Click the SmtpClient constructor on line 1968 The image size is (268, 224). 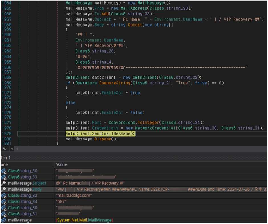point(145,78)
